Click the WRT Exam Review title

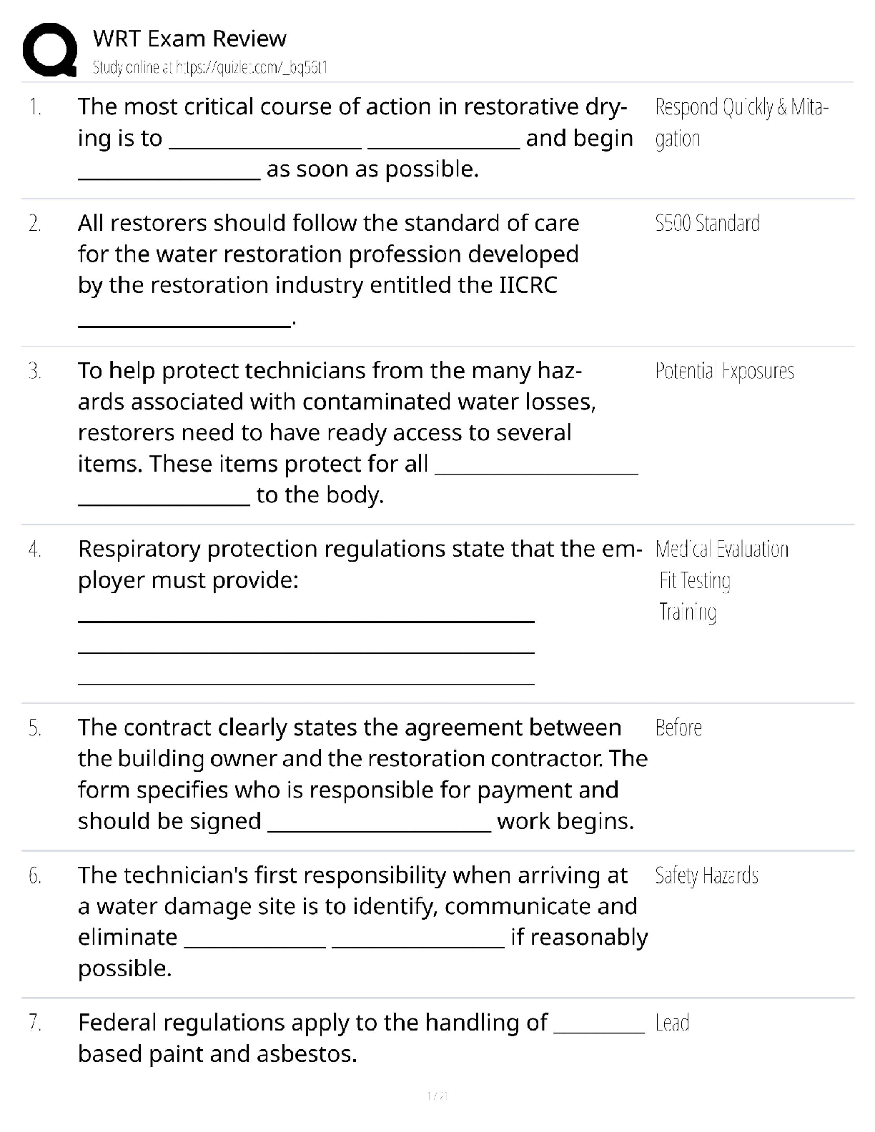189,39
